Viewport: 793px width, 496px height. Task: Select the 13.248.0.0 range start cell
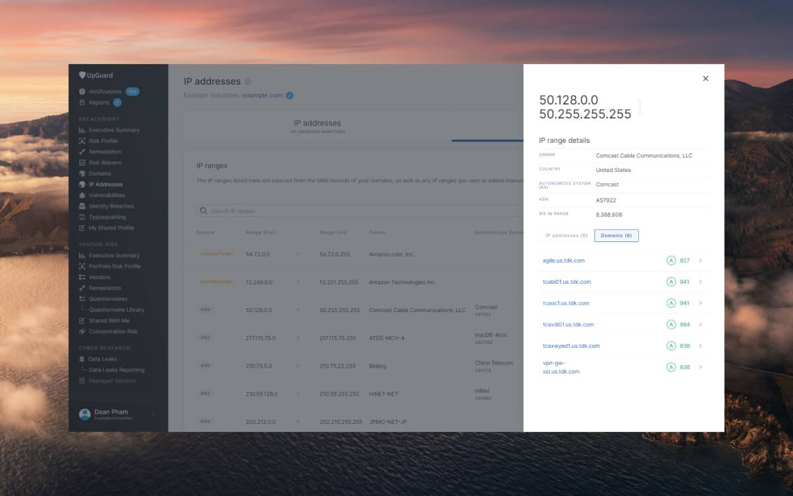tap(258, 282)
